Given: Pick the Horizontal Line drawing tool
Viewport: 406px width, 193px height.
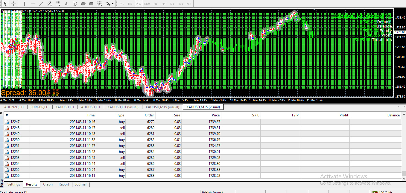Looking at the screenshot, I should [33, 4].
